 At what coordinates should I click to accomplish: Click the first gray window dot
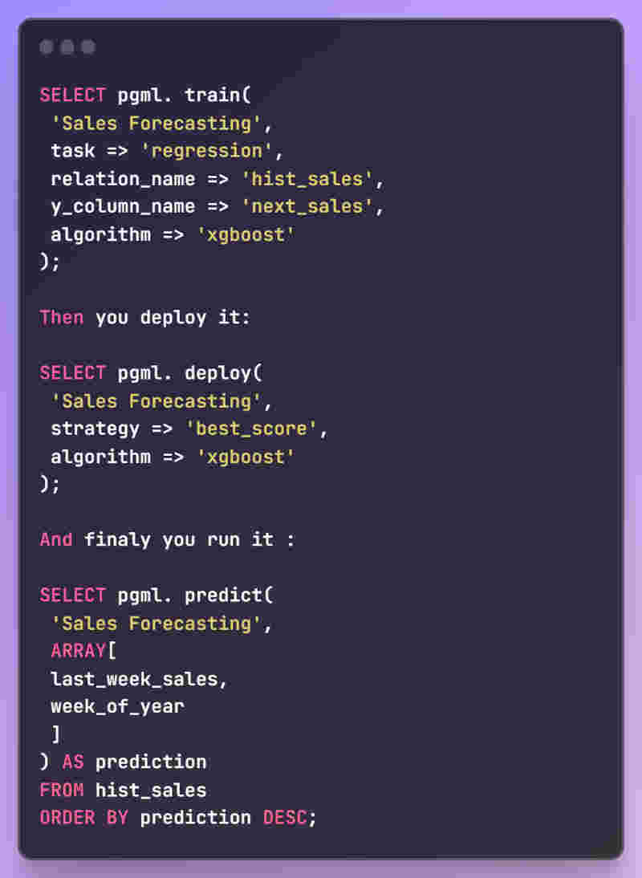(x=47, y=47)
